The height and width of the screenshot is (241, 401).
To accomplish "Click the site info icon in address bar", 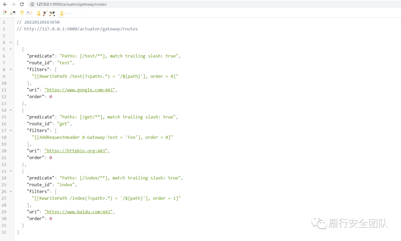I will (32, 4).
